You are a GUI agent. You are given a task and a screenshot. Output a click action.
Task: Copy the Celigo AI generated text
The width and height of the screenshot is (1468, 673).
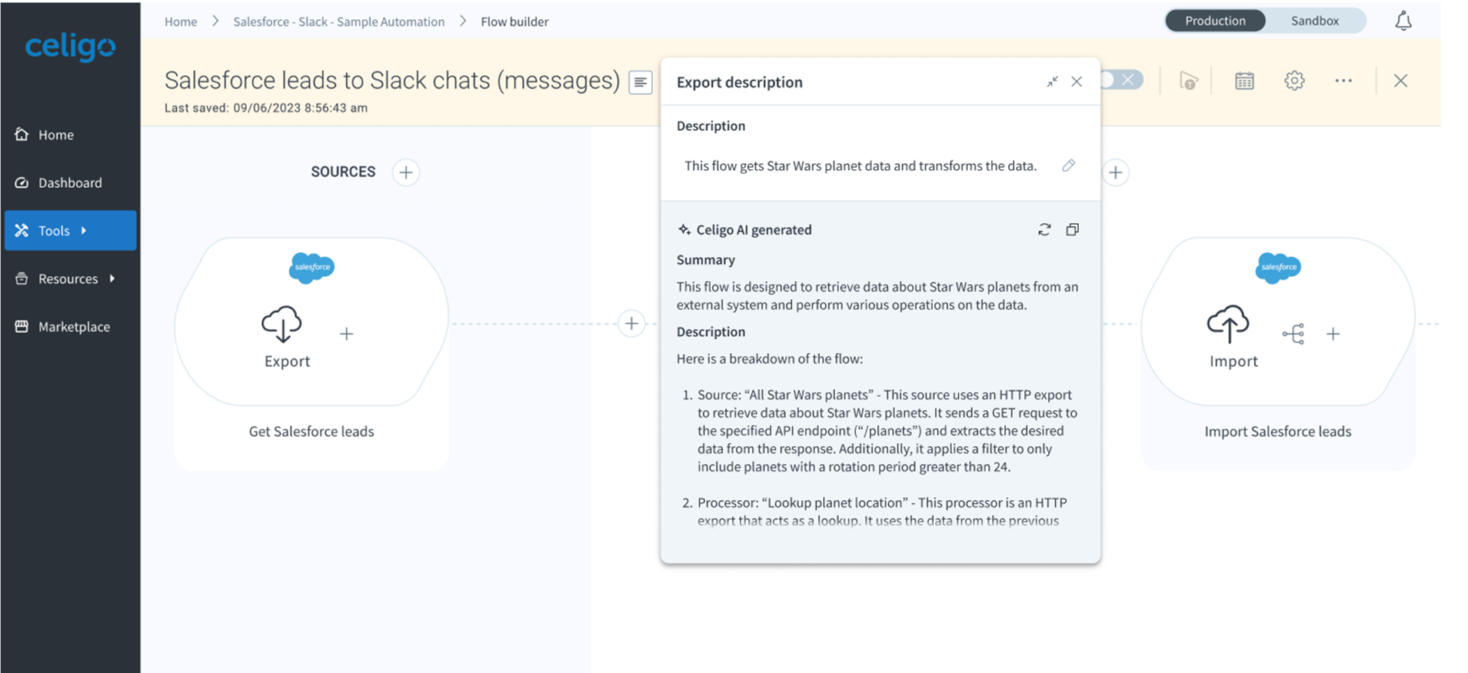(x=1073, y=230)
